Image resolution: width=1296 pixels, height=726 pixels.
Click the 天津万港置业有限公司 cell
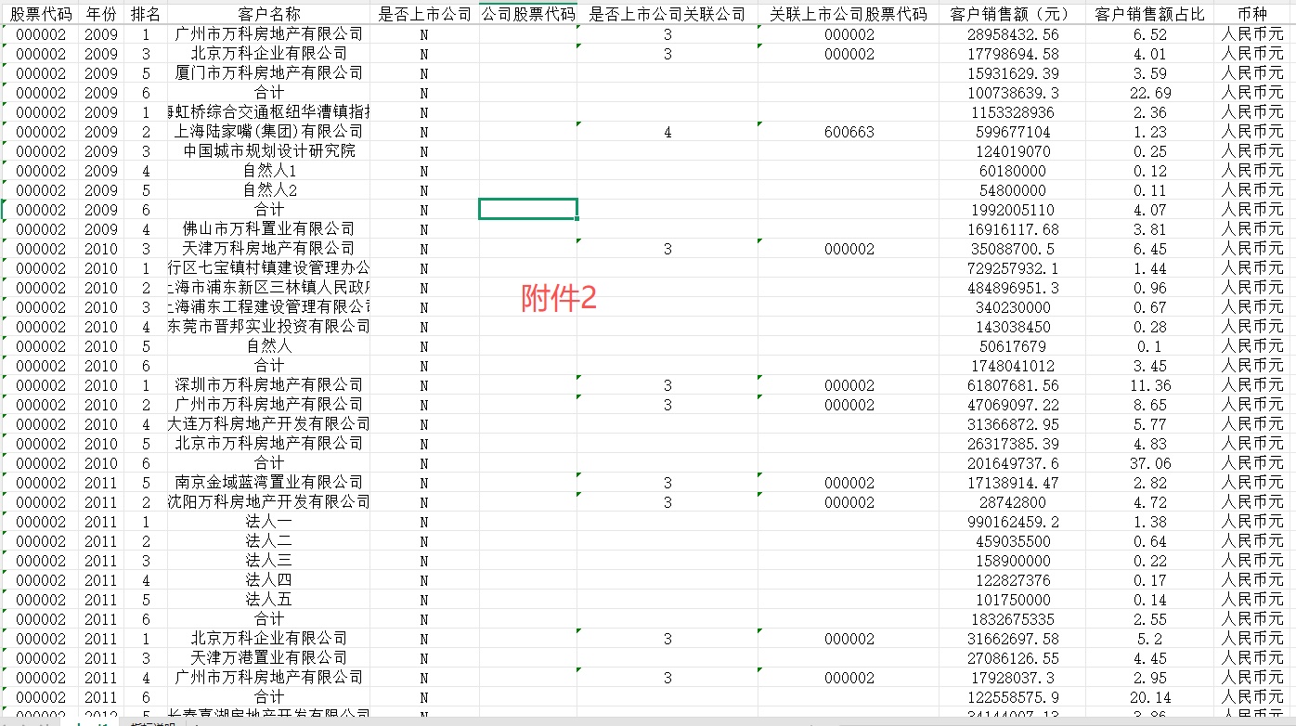click(x=269, y=658)
